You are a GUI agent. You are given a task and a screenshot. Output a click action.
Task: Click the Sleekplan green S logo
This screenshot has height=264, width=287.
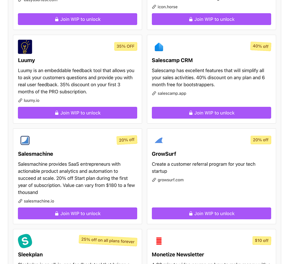click(25, 241)
